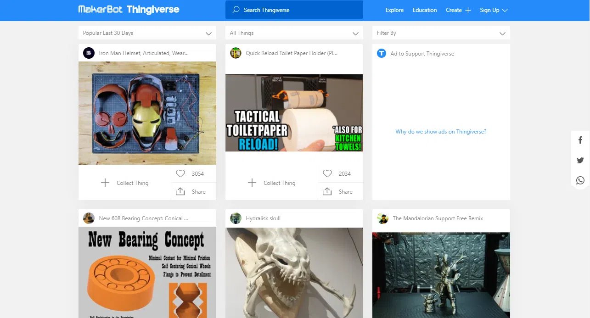This screenshot has width=590, height=318.
Task: Like the Iron Man Helmet with the heart
Action: pyautogui.click(x=180, y=173)
